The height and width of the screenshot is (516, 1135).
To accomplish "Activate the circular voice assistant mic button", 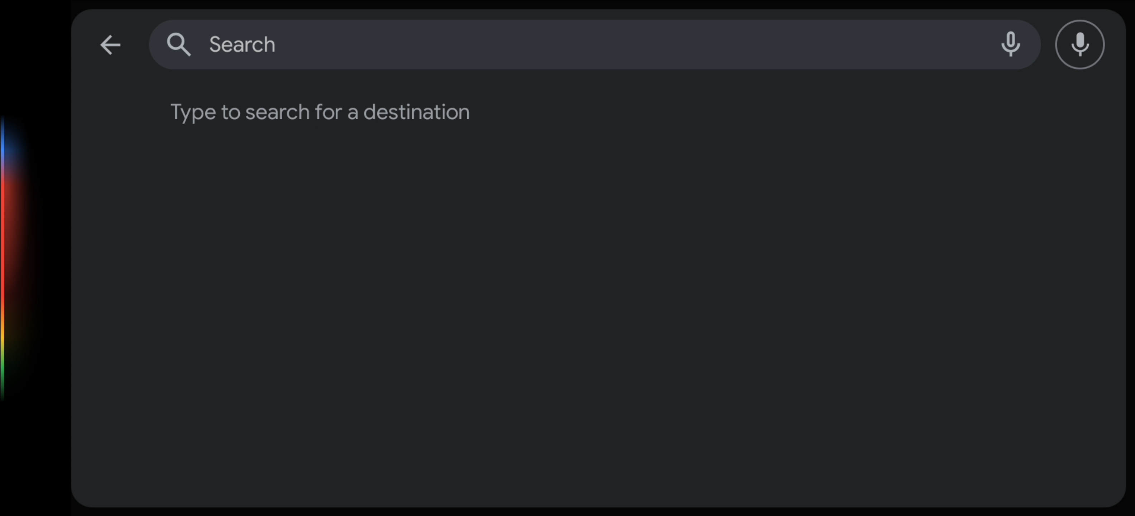I will tap(1079, 44).
